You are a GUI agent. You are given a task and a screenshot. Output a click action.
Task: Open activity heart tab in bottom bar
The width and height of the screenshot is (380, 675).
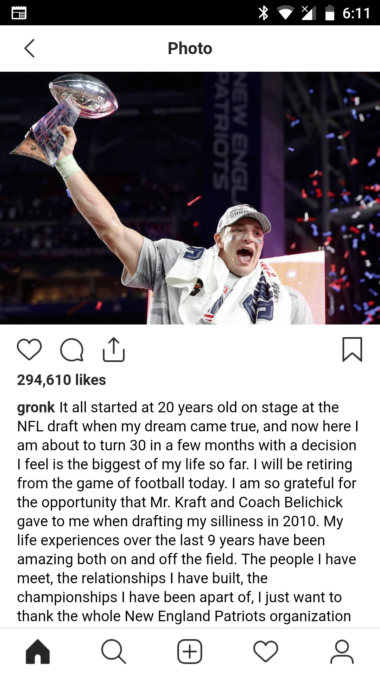click(266, 651)
